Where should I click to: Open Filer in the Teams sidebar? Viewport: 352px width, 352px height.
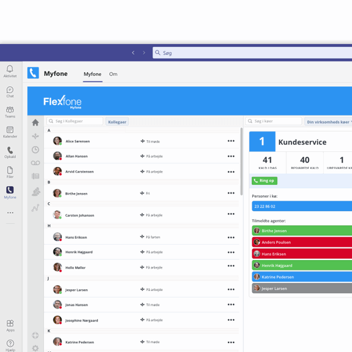point(9,172)
